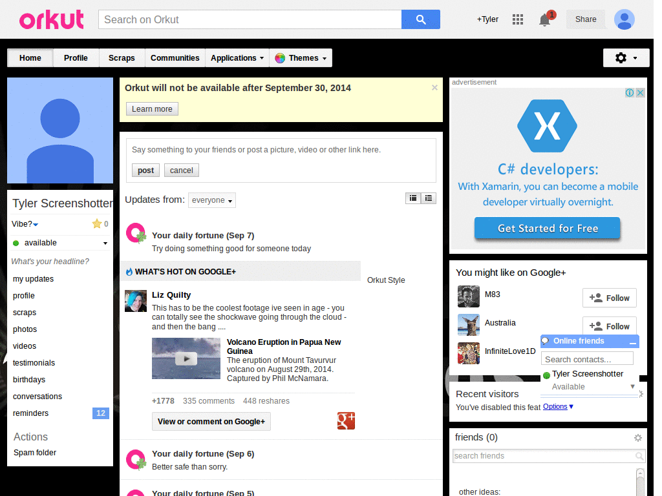Click the Search contacts field
Image resolution: width=662 pixels, height=496 pixels.
point(587,359)
